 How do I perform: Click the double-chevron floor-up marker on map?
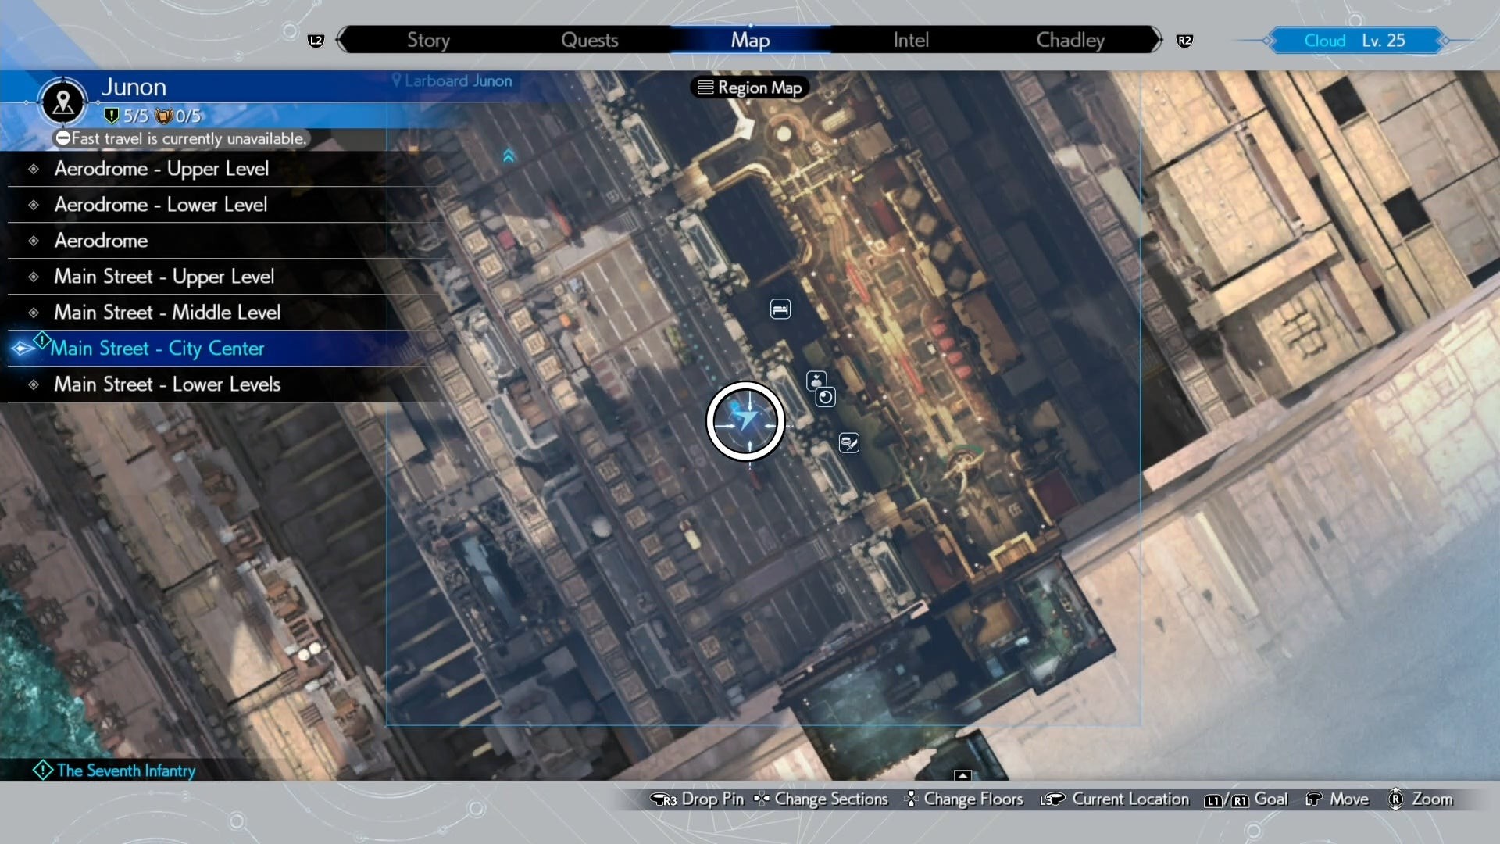coord(509,156)
